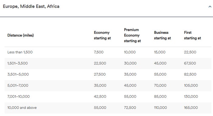This screenshot has height=116, width=213.
Task: Click the Economy starting at column header
Action: coord(102,35)
